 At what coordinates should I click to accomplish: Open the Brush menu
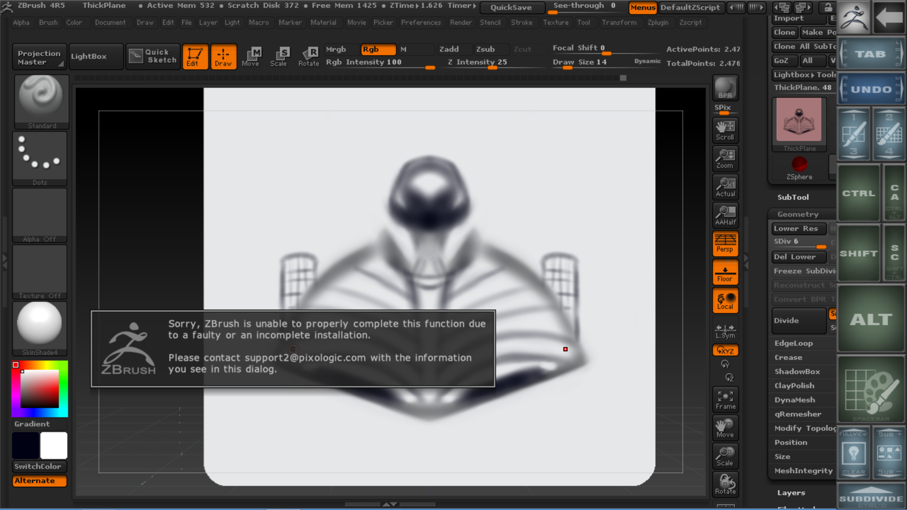48,22
